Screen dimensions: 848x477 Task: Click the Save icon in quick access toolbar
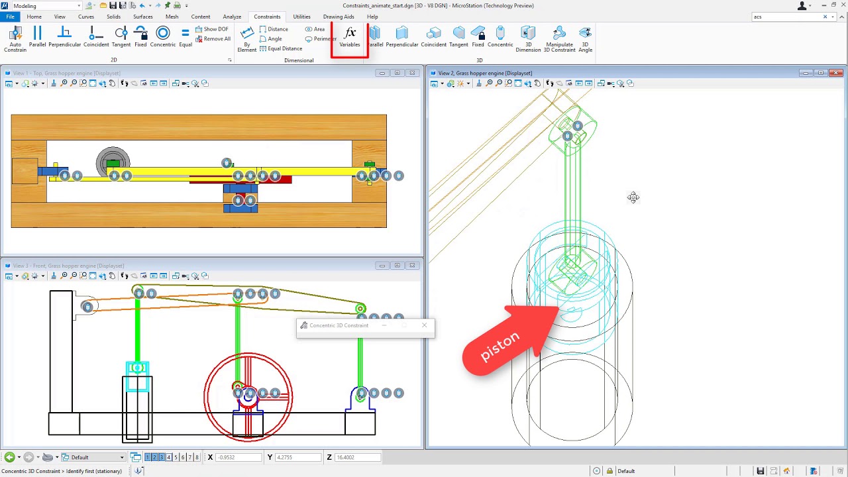point(113,5)
